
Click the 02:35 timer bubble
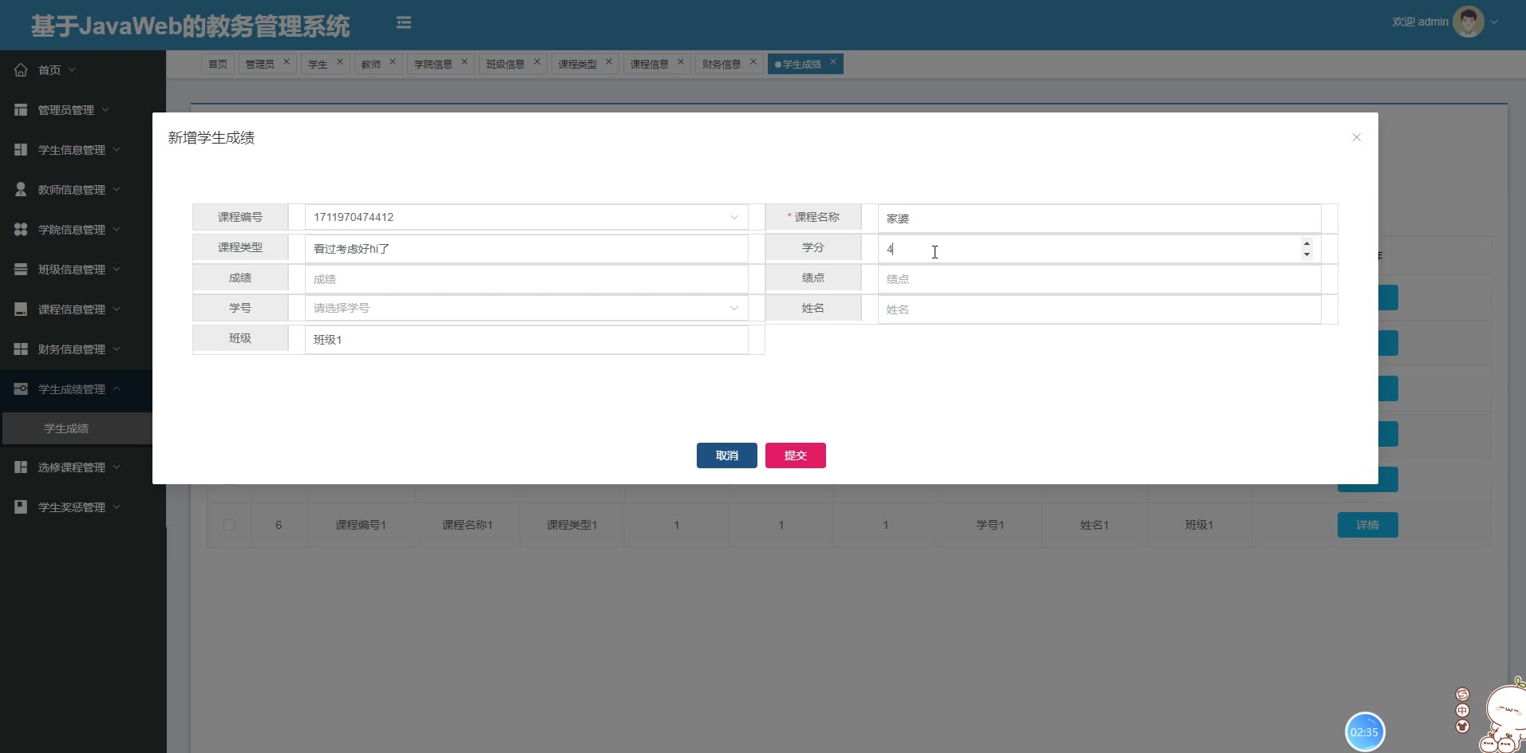(x=1365, y=732)
